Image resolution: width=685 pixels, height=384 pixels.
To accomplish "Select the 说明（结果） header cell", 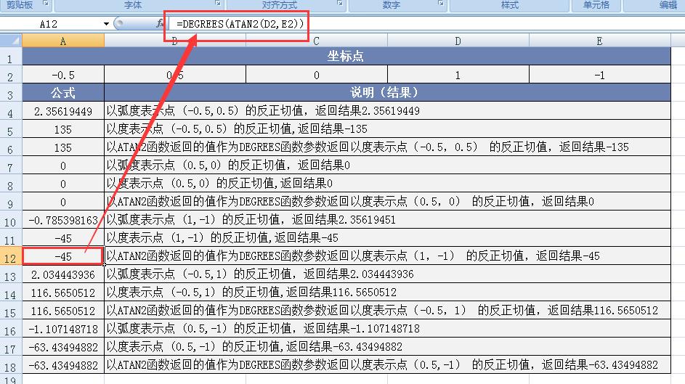I will [x=387, y=92].
